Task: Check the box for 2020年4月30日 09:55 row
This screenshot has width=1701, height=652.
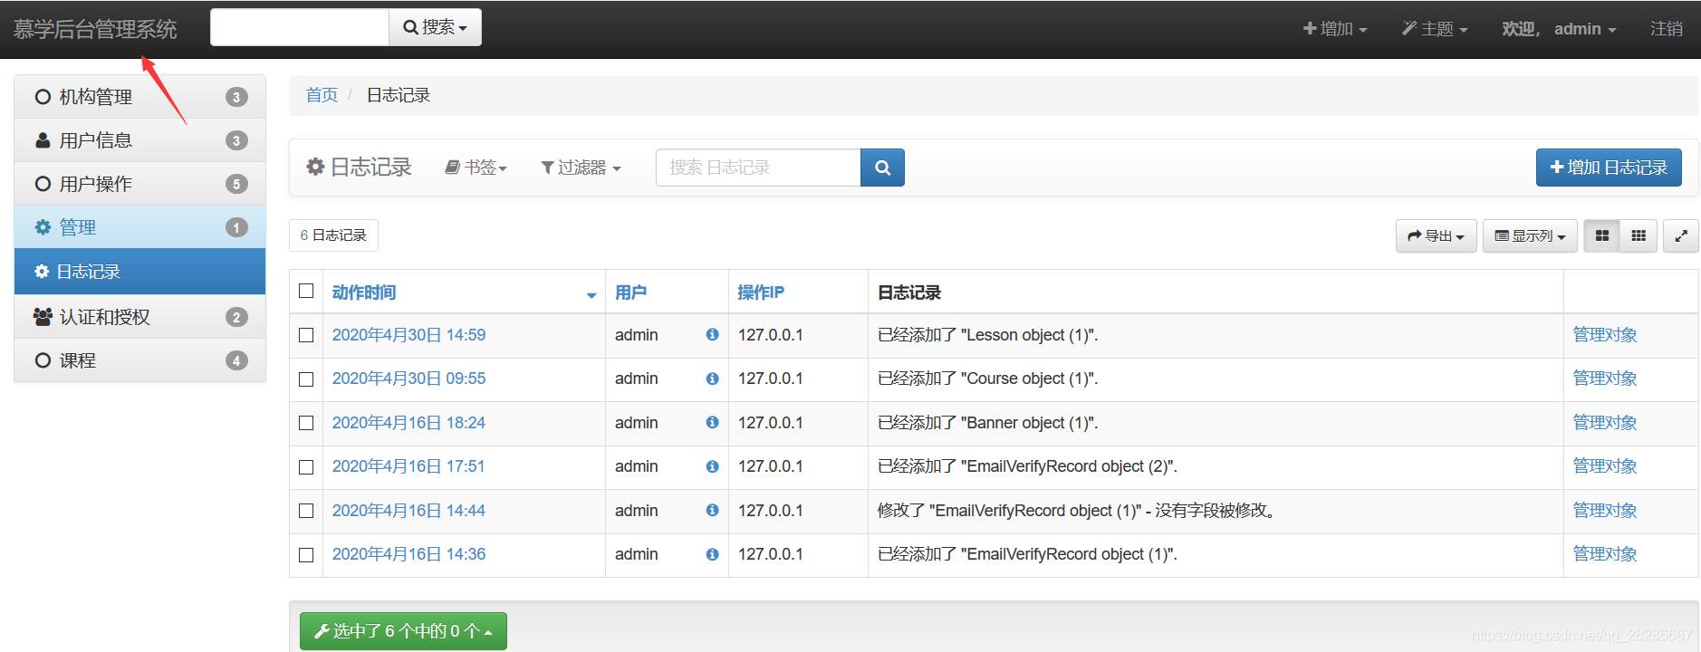Action: tap(306, 379)
